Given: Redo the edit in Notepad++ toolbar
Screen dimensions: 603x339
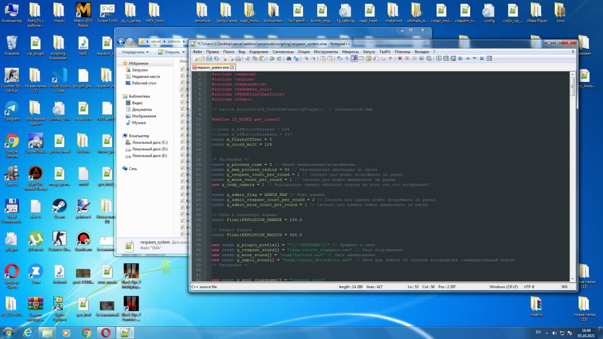Looking at the screenshot, I should pos(279,58).
